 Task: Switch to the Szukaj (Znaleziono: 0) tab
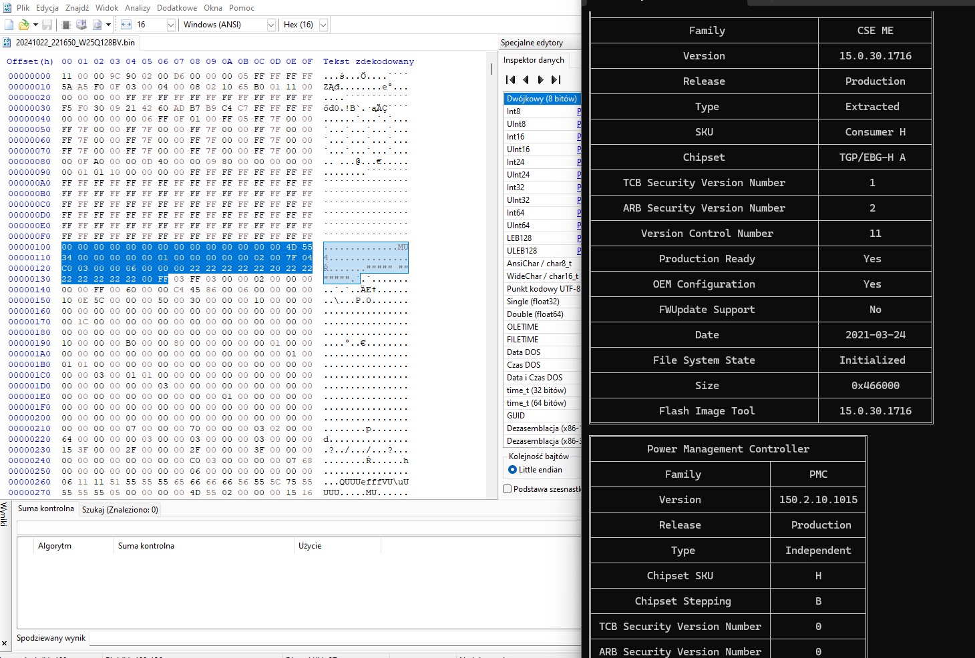120,510
